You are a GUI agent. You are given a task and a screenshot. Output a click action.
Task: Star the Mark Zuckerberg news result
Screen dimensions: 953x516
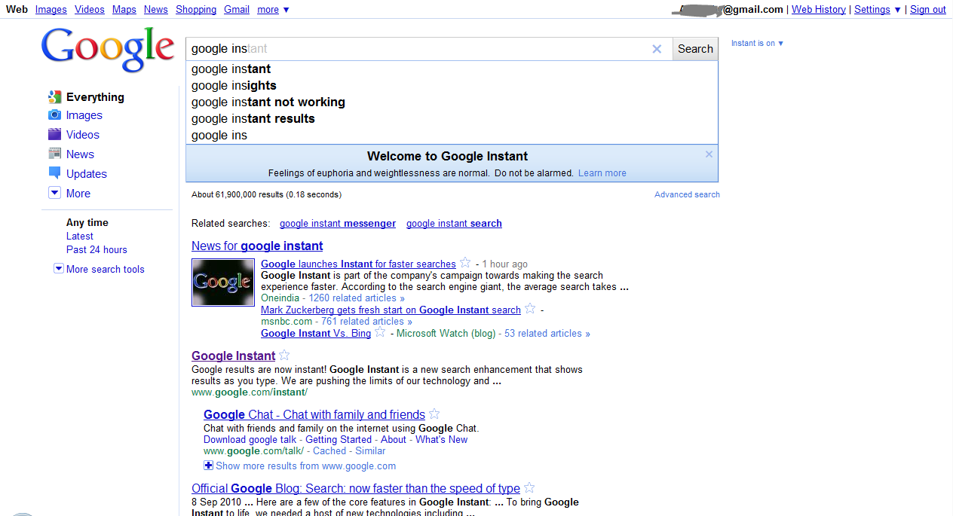530,309
